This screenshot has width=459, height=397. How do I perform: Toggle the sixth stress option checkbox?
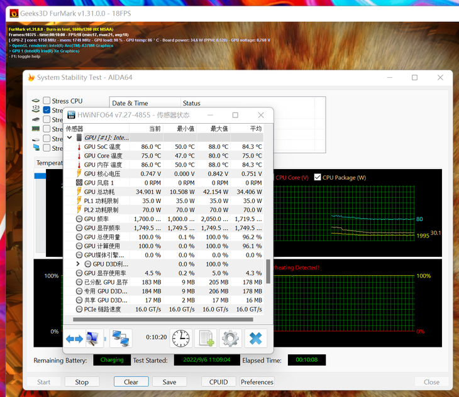(47, 148)
